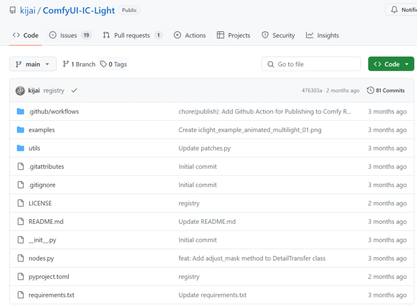Click the Notifications bell icon
The image size is (417, 308).
click(x=394, y=10)
